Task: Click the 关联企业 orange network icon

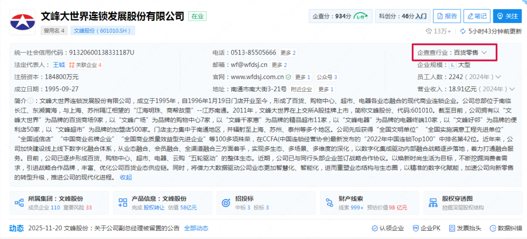Action: 71,65
